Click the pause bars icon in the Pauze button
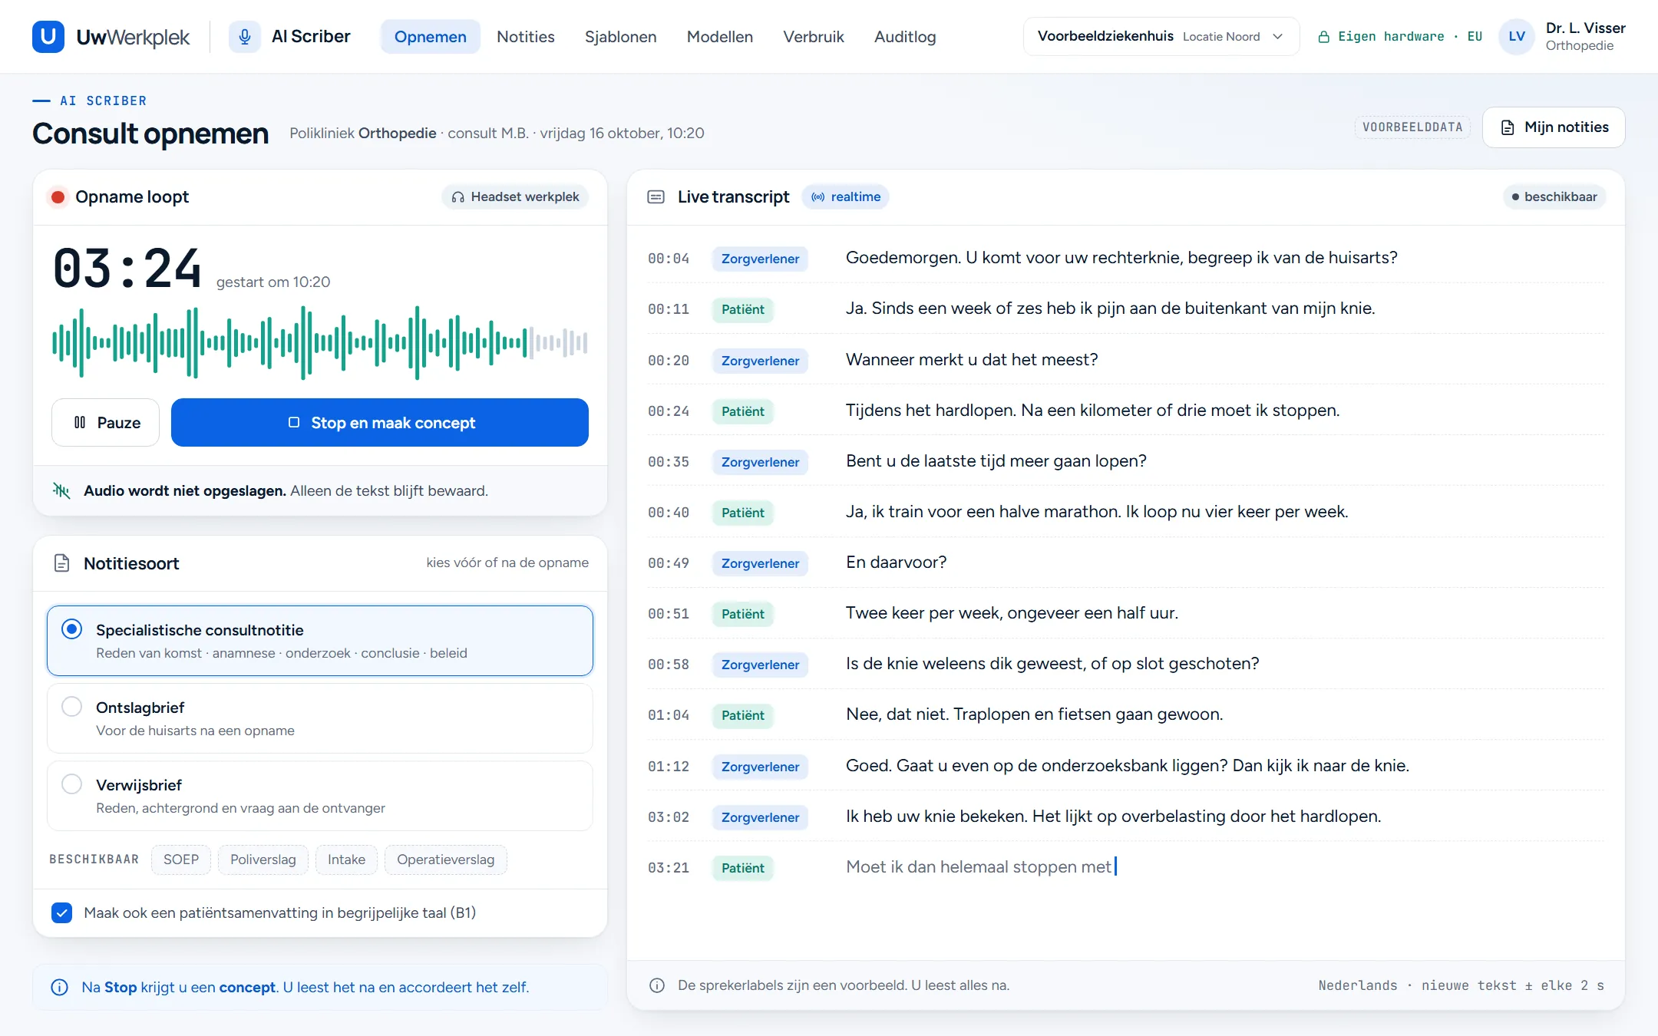This screenshot has height=1036, width=1658. (x=80, y=422)
